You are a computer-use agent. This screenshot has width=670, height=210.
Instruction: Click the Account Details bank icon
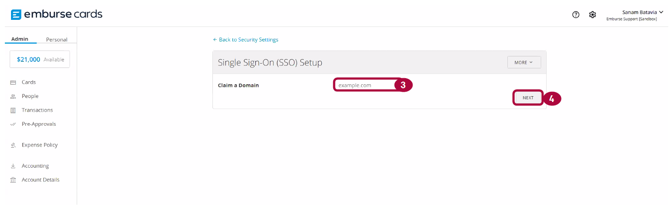(13, 180)
